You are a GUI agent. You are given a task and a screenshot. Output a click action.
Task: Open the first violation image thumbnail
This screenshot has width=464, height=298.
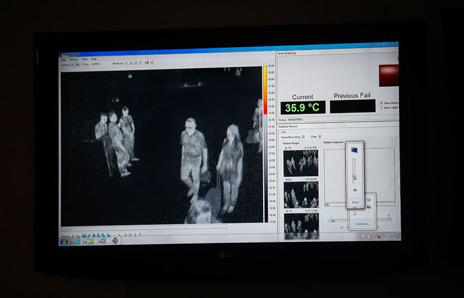[x=300, y=163]
